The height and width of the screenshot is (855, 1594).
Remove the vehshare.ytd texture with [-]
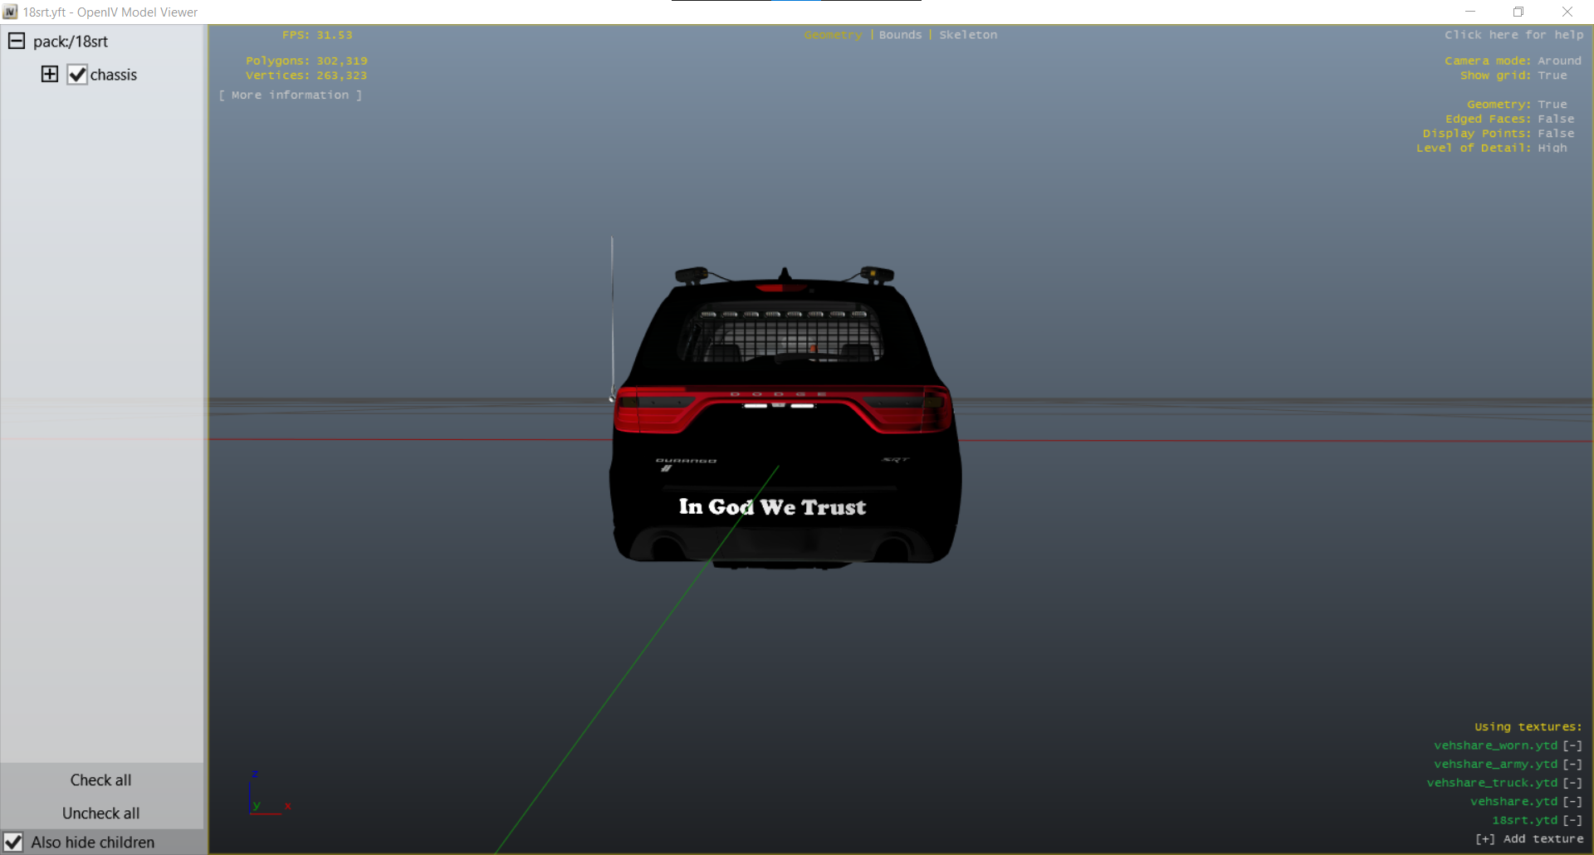[x=1572, y=801]
